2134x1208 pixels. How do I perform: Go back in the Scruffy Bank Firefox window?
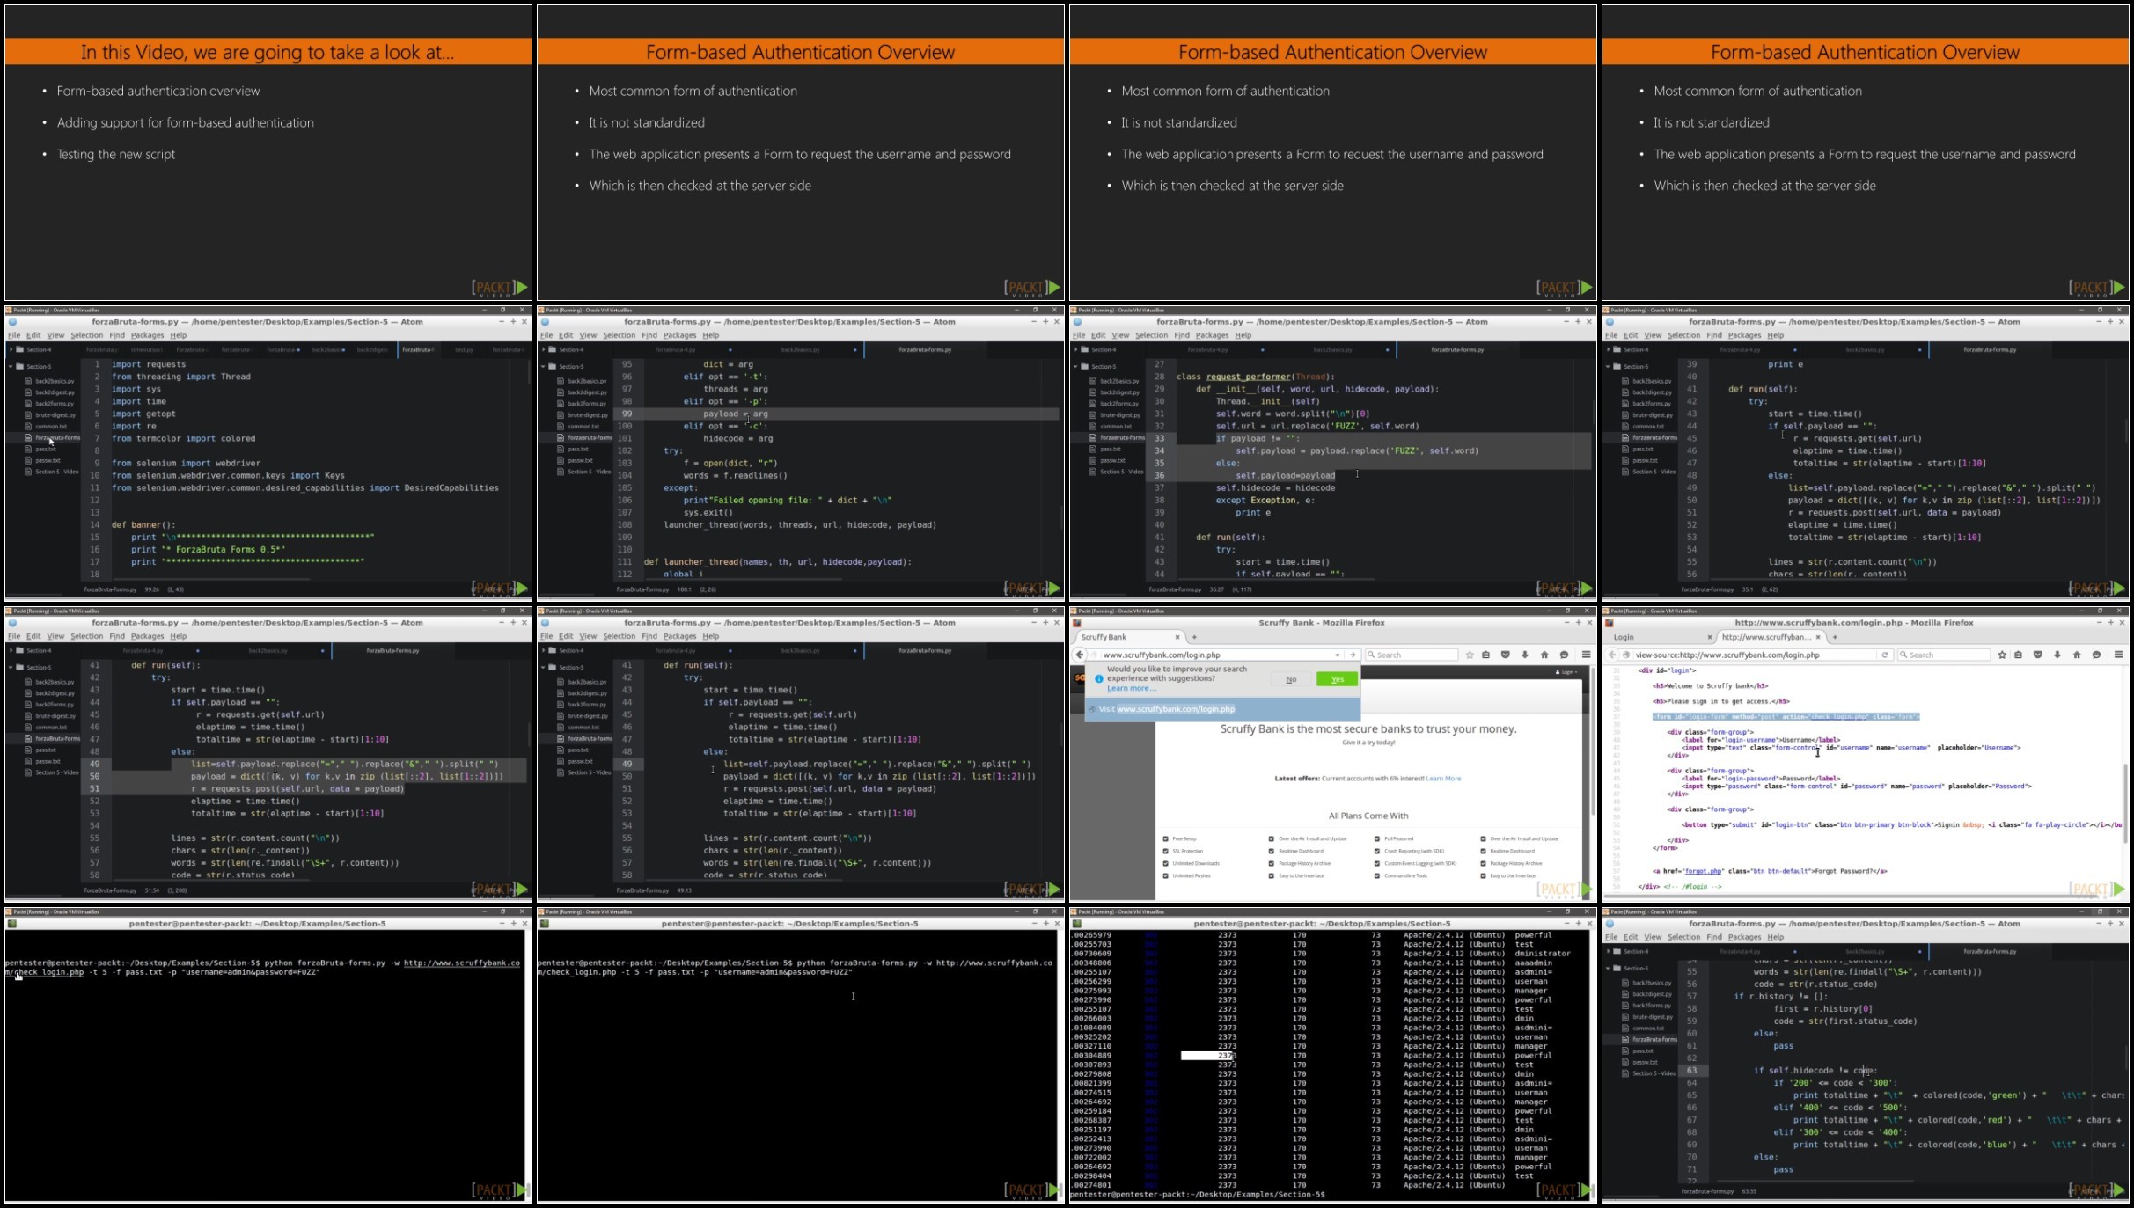[x=1080, y=655]
